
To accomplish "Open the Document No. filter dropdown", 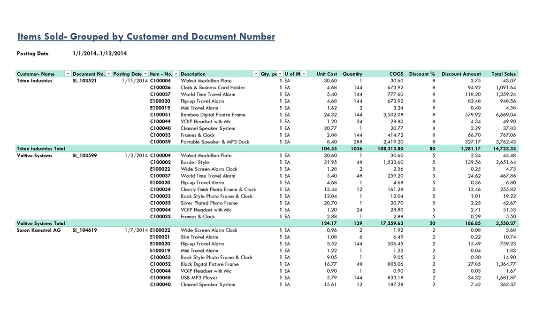I will [108, 74].
